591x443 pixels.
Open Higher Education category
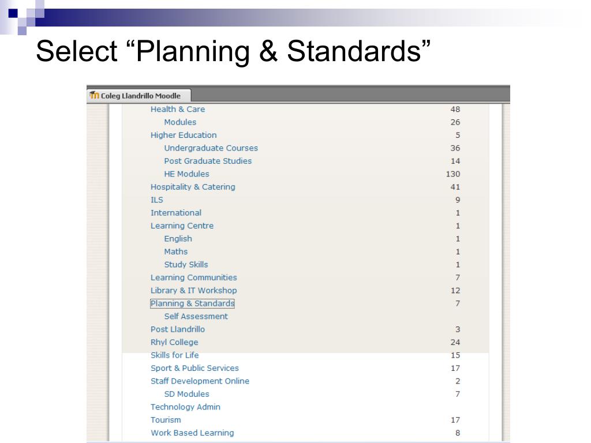(x=184, y=135)
